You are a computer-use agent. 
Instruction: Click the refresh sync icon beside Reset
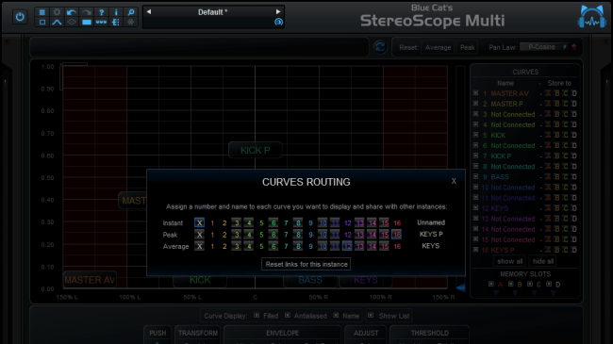(x=380, y=47)
